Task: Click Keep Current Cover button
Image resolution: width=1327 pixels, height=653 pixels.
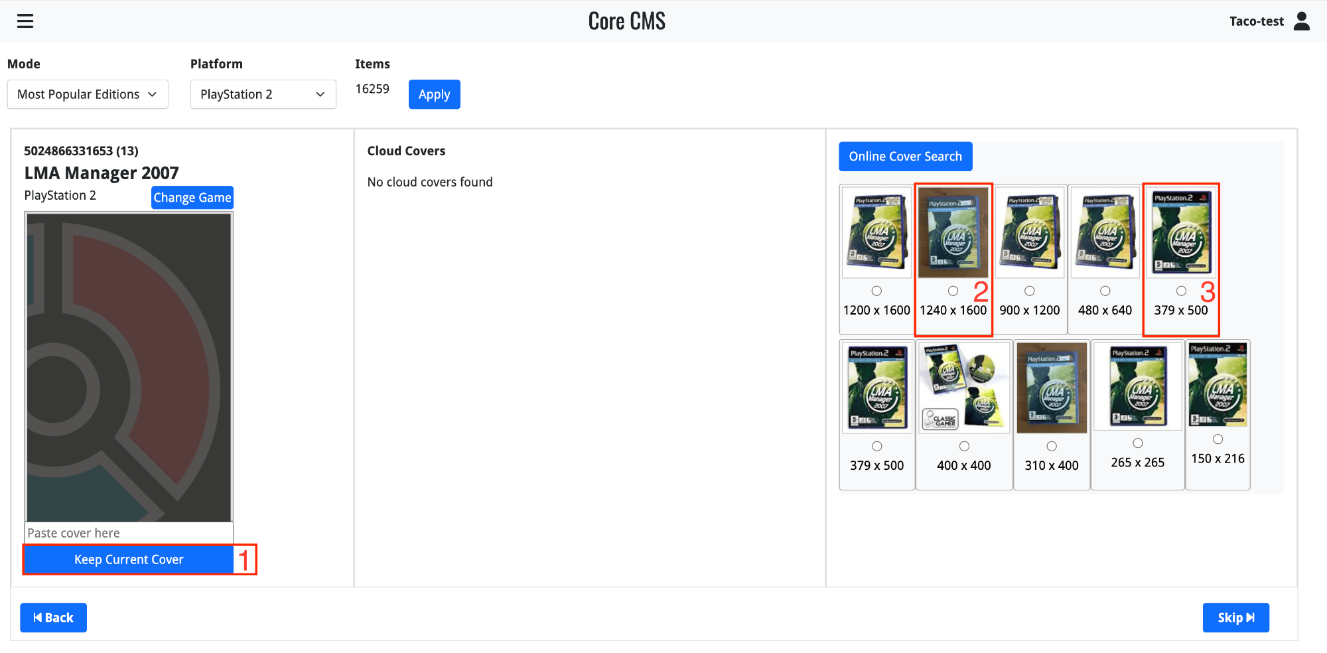Action: tap(129, 559)
